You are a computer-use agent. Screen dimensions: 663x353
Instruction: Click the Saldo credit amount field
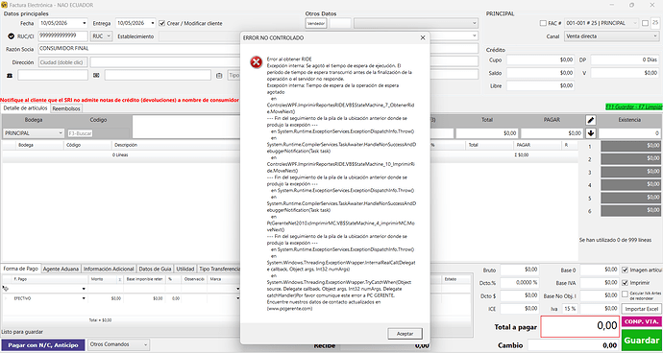coord(540,73)
